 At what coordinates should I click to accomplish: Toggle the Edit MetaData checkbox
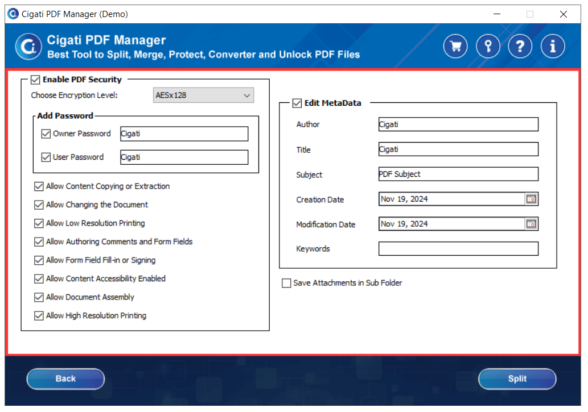click(x=297, y=103)
